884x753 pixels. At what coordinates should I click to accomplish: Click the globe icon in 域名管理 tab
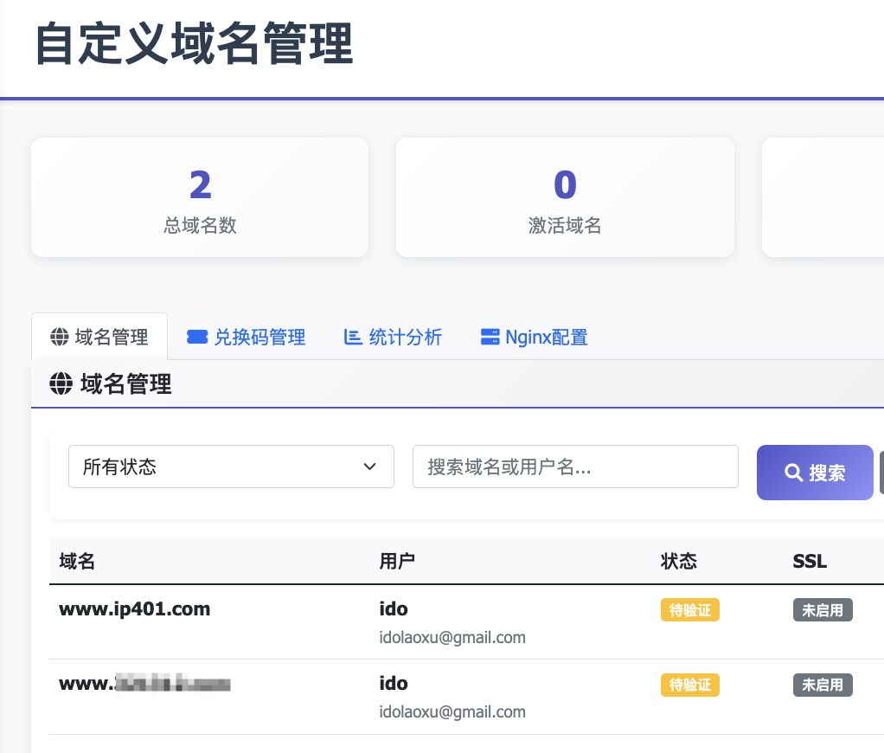tap(60, 338)
